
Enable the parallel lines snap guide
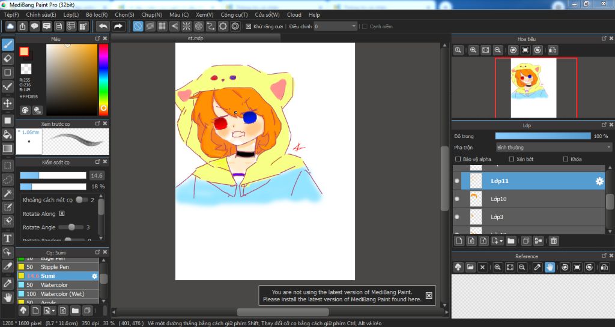[x=150, y=26]
